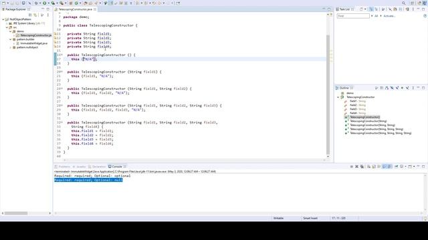Click Display Selected Console icon

point(401,167)
